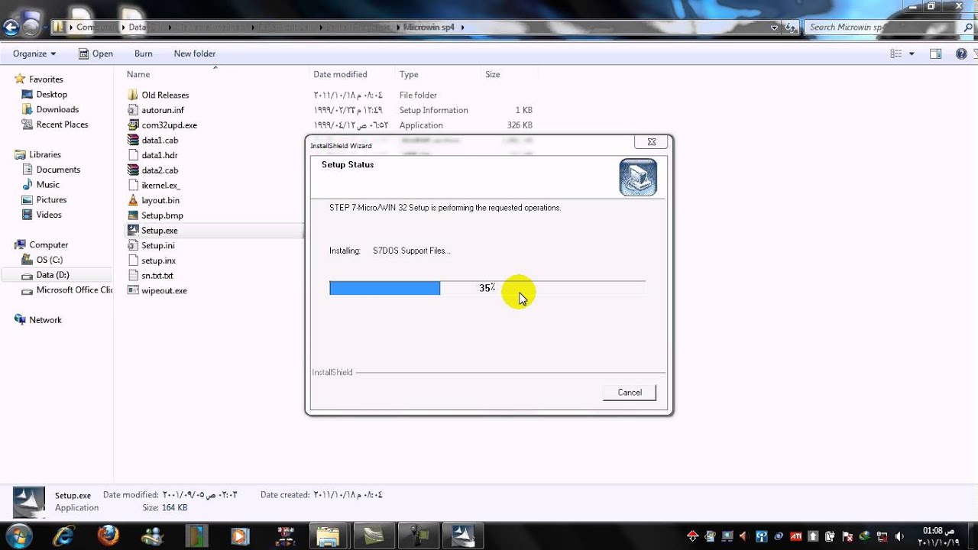Sort by Date modified column
978x550 pixels.
(340, 74)
